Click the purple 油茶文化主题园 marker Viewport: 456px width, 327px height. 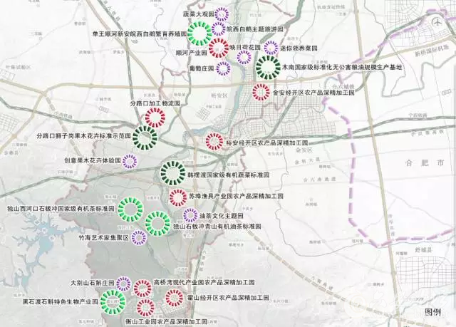click(190, 214)
